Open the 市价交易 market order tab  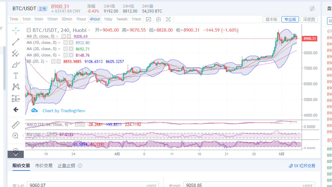[x=44, y=166]
